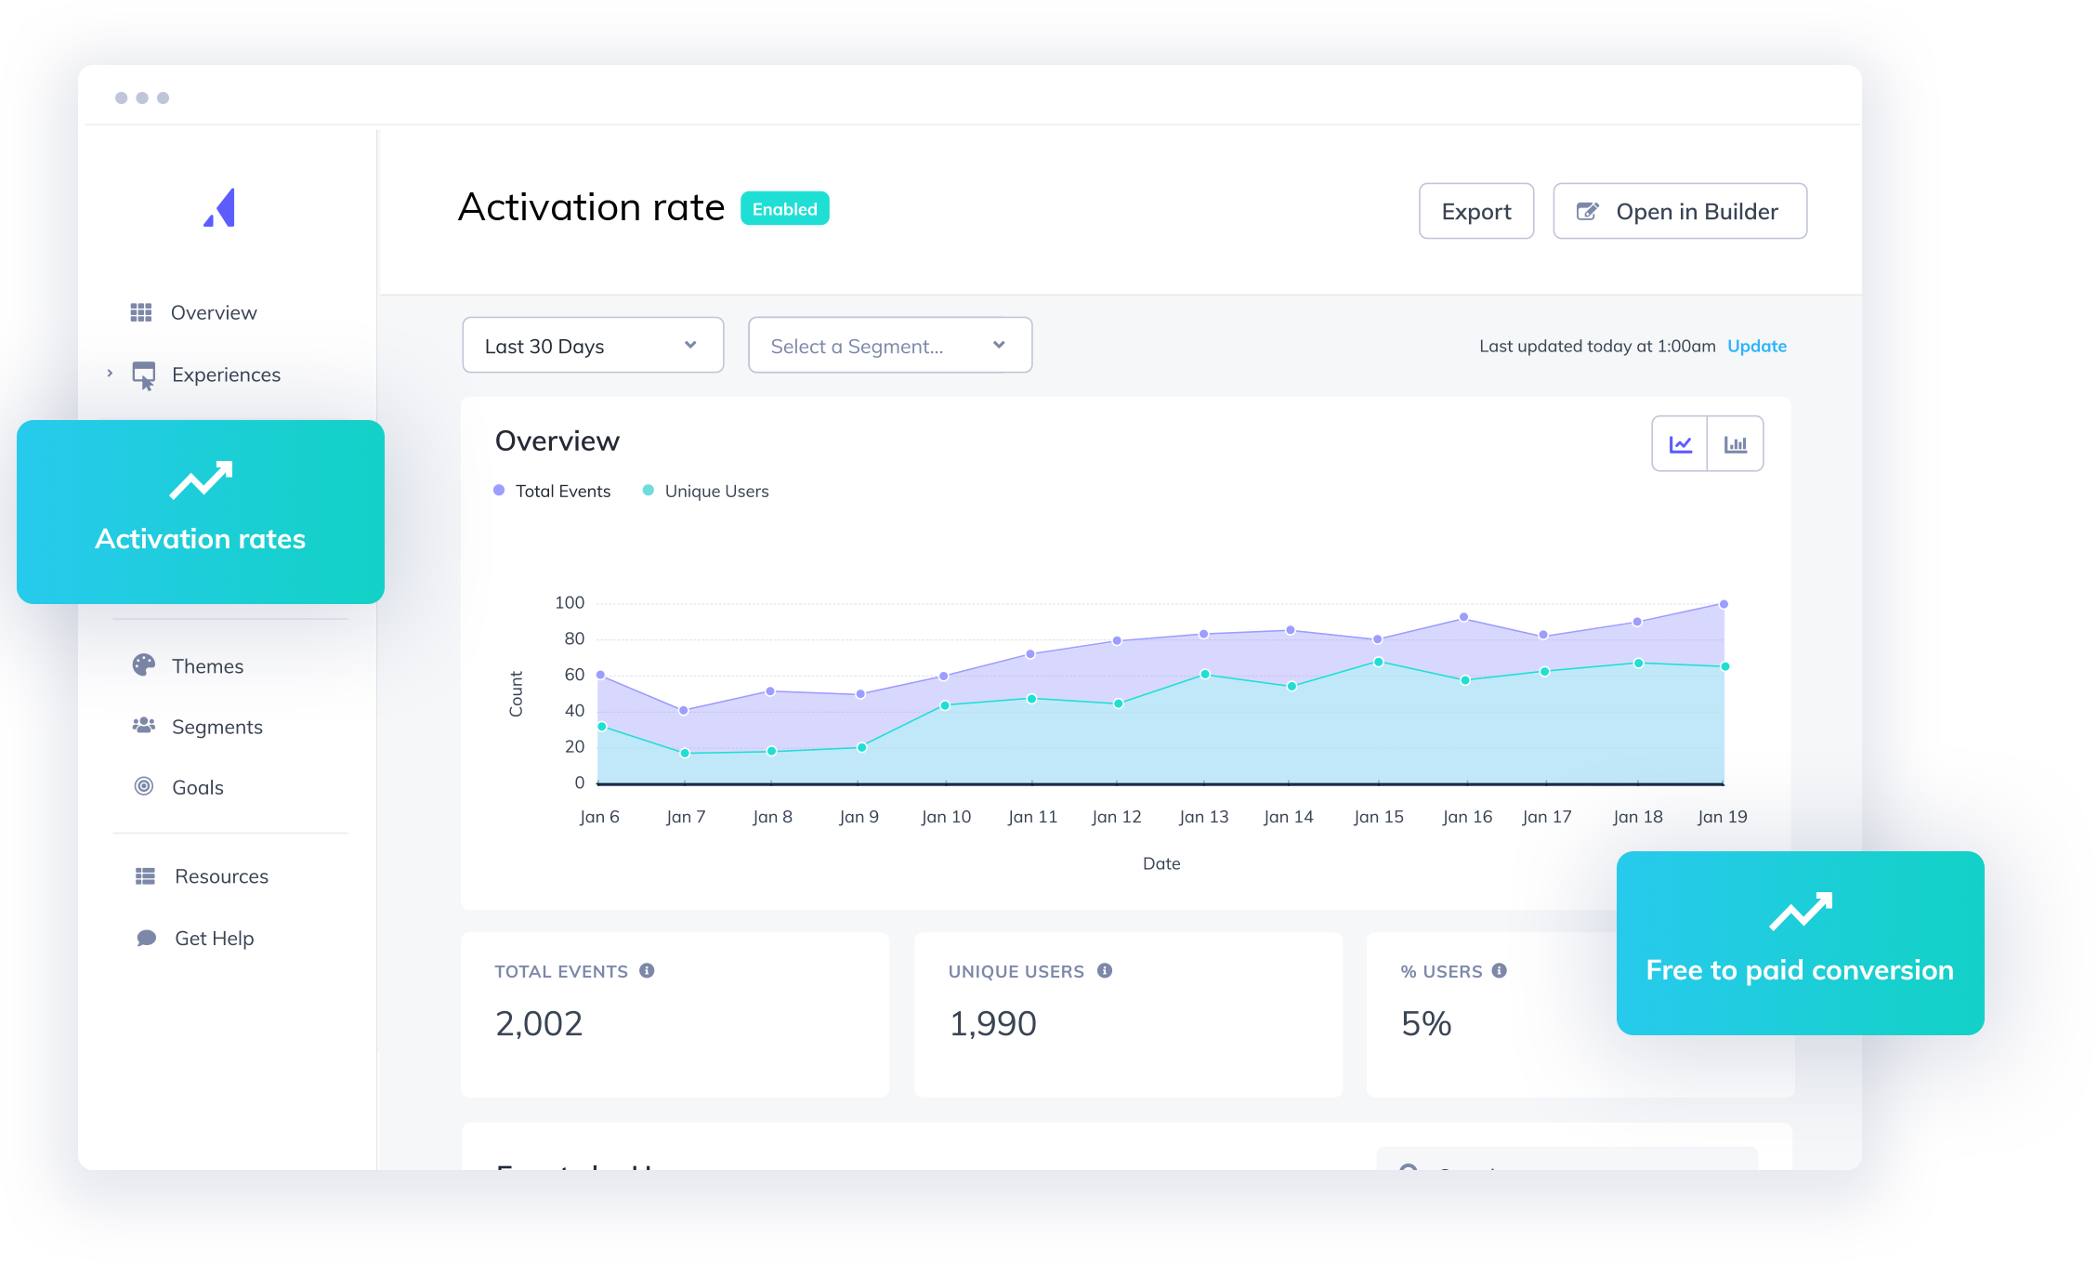Viewport: 2098px width, 1262px height.
Task: Click the Update link
Action: (1756, 346)
